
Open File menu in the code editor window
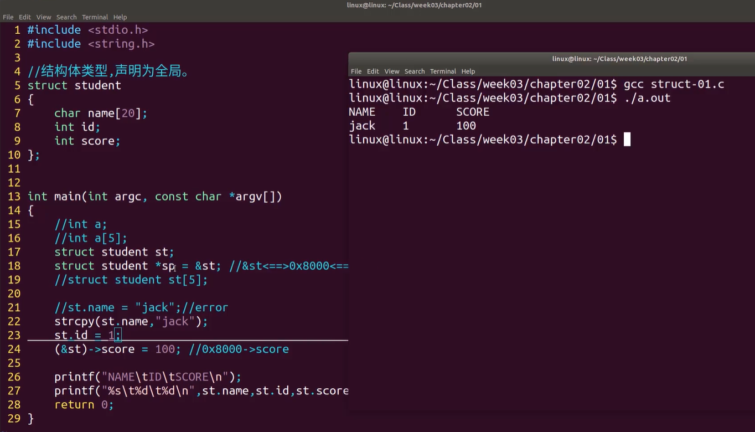(8, 17)
